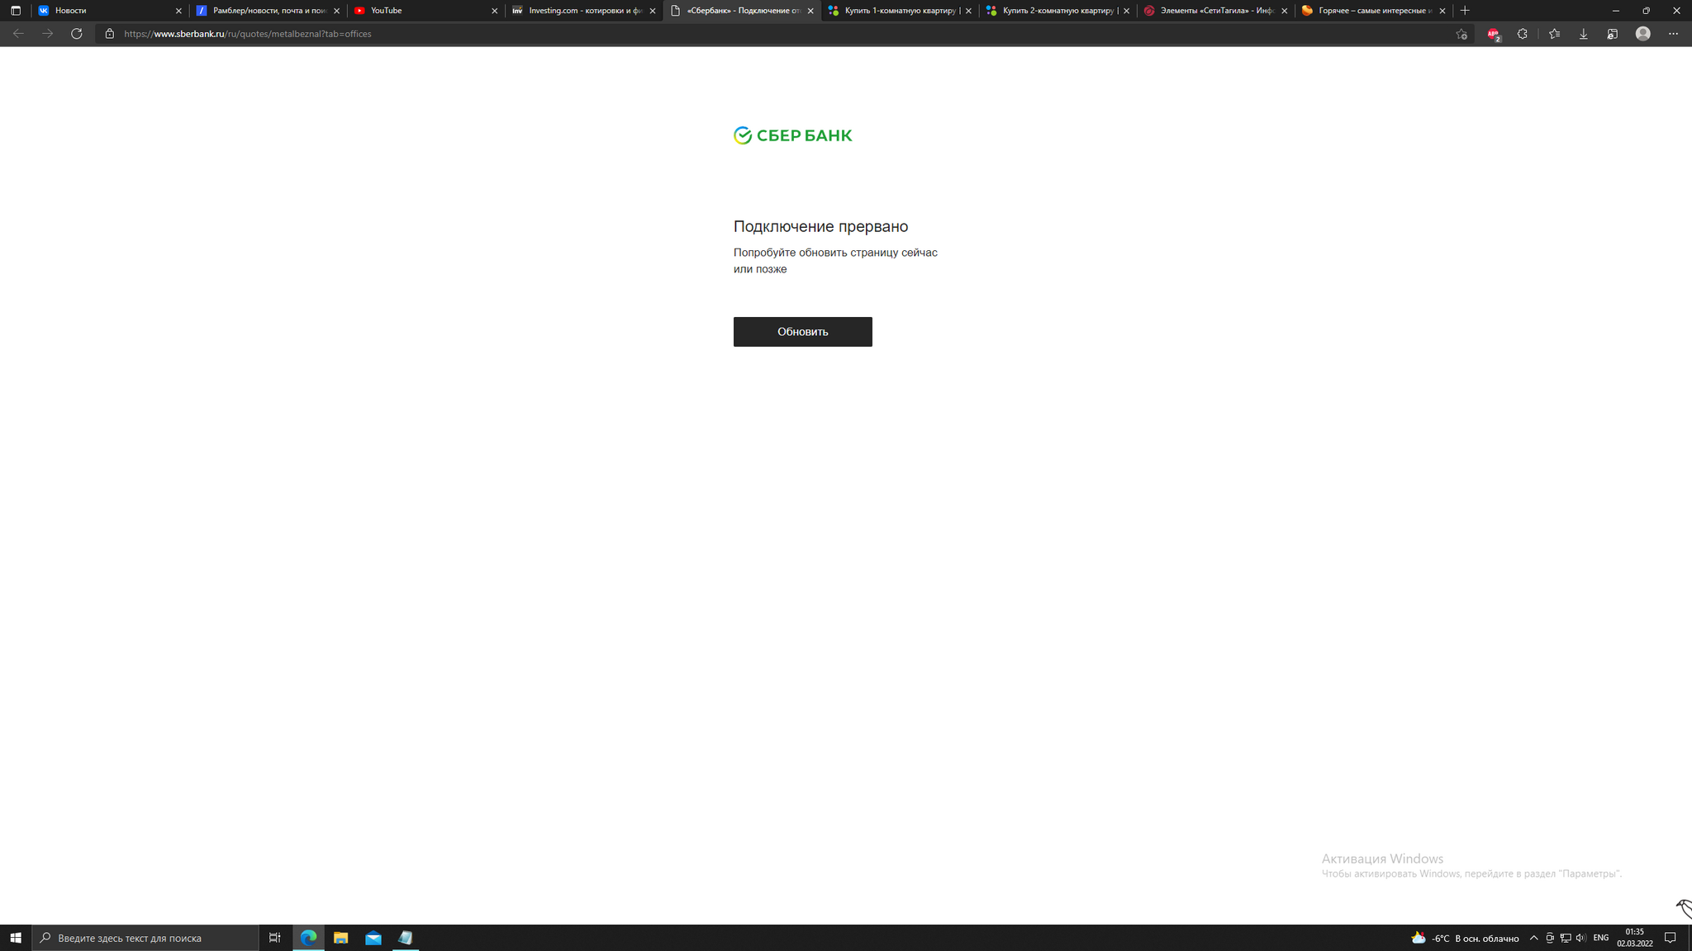
Task: Open Task View in taskbar
Action: click(275, 938)
